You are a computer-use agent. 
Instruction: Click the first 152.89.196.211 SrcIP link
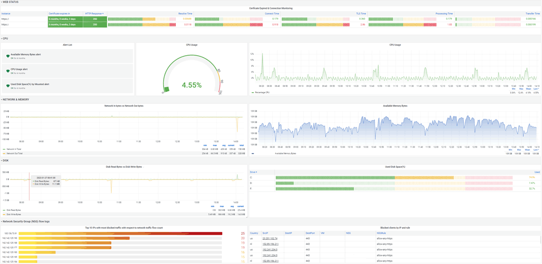[270, 244]
